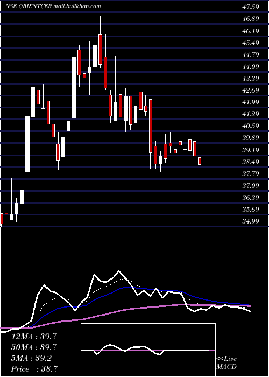Click the Price : 38.7 legend entry
Image resolution: width=269 pixels, height=377 pixels.
coord(34,369)
